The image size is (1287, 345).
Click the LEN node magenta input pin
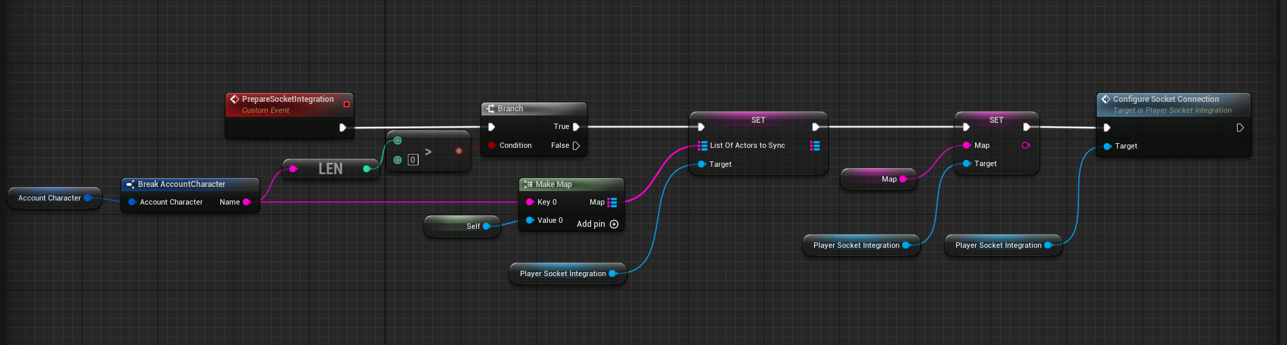click(x=293, y=169)
